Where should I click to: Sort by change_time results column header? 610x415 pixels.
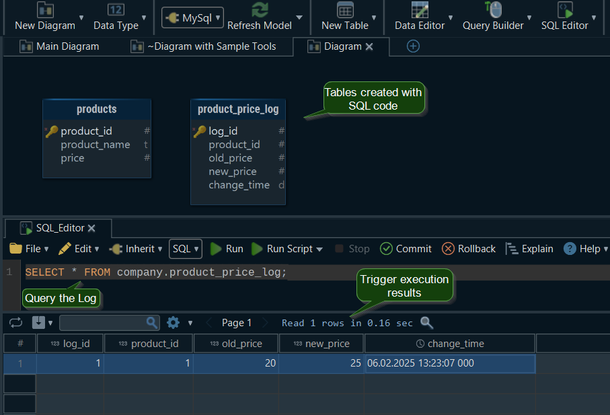point(450,344)
